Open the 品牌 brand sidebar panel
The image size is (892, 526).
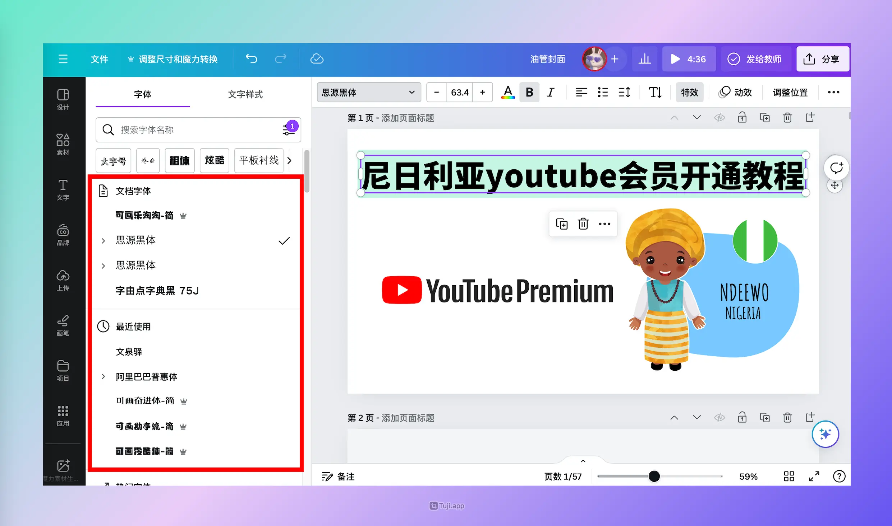pyautogui.click(x=63, y=235)
